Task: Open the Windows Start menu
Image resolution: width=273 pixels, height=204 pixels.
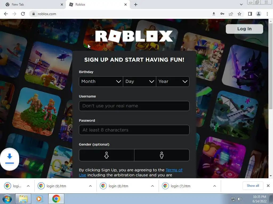Action: (7, 199)
